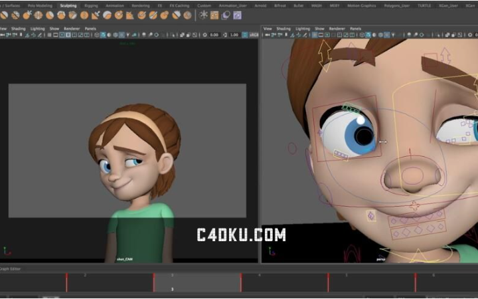Switch to the Rendering shelf tab
The height and width of the screenshot is (299, 478).
coord(141,5)
